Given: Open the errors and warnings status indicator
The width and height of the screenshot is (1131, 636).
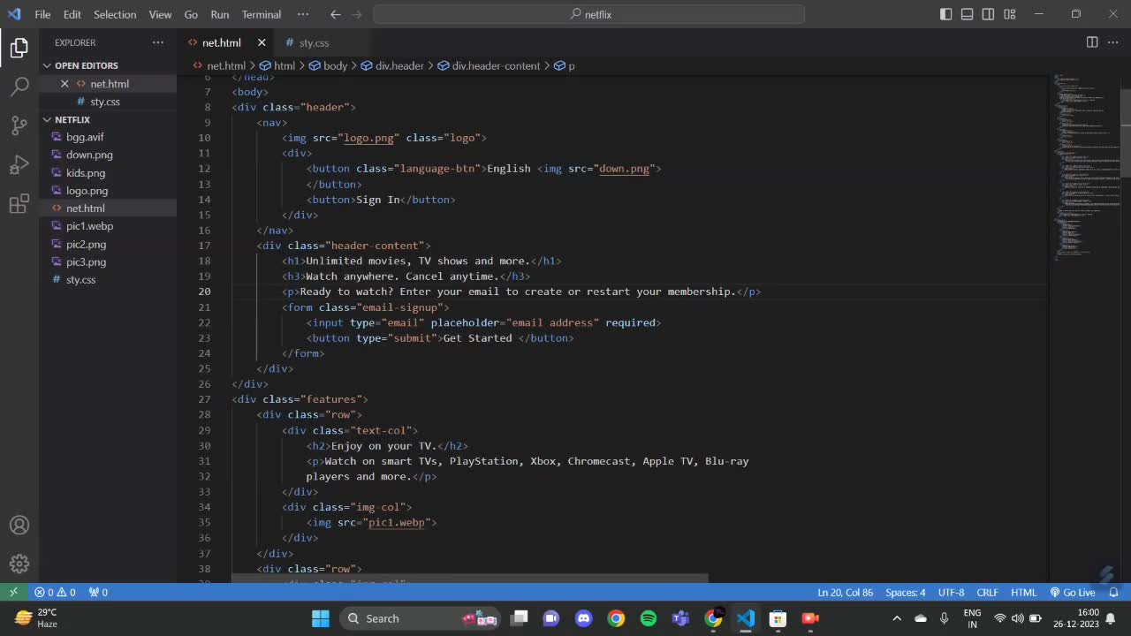Looking at the screenshot, I should (55, 592).
